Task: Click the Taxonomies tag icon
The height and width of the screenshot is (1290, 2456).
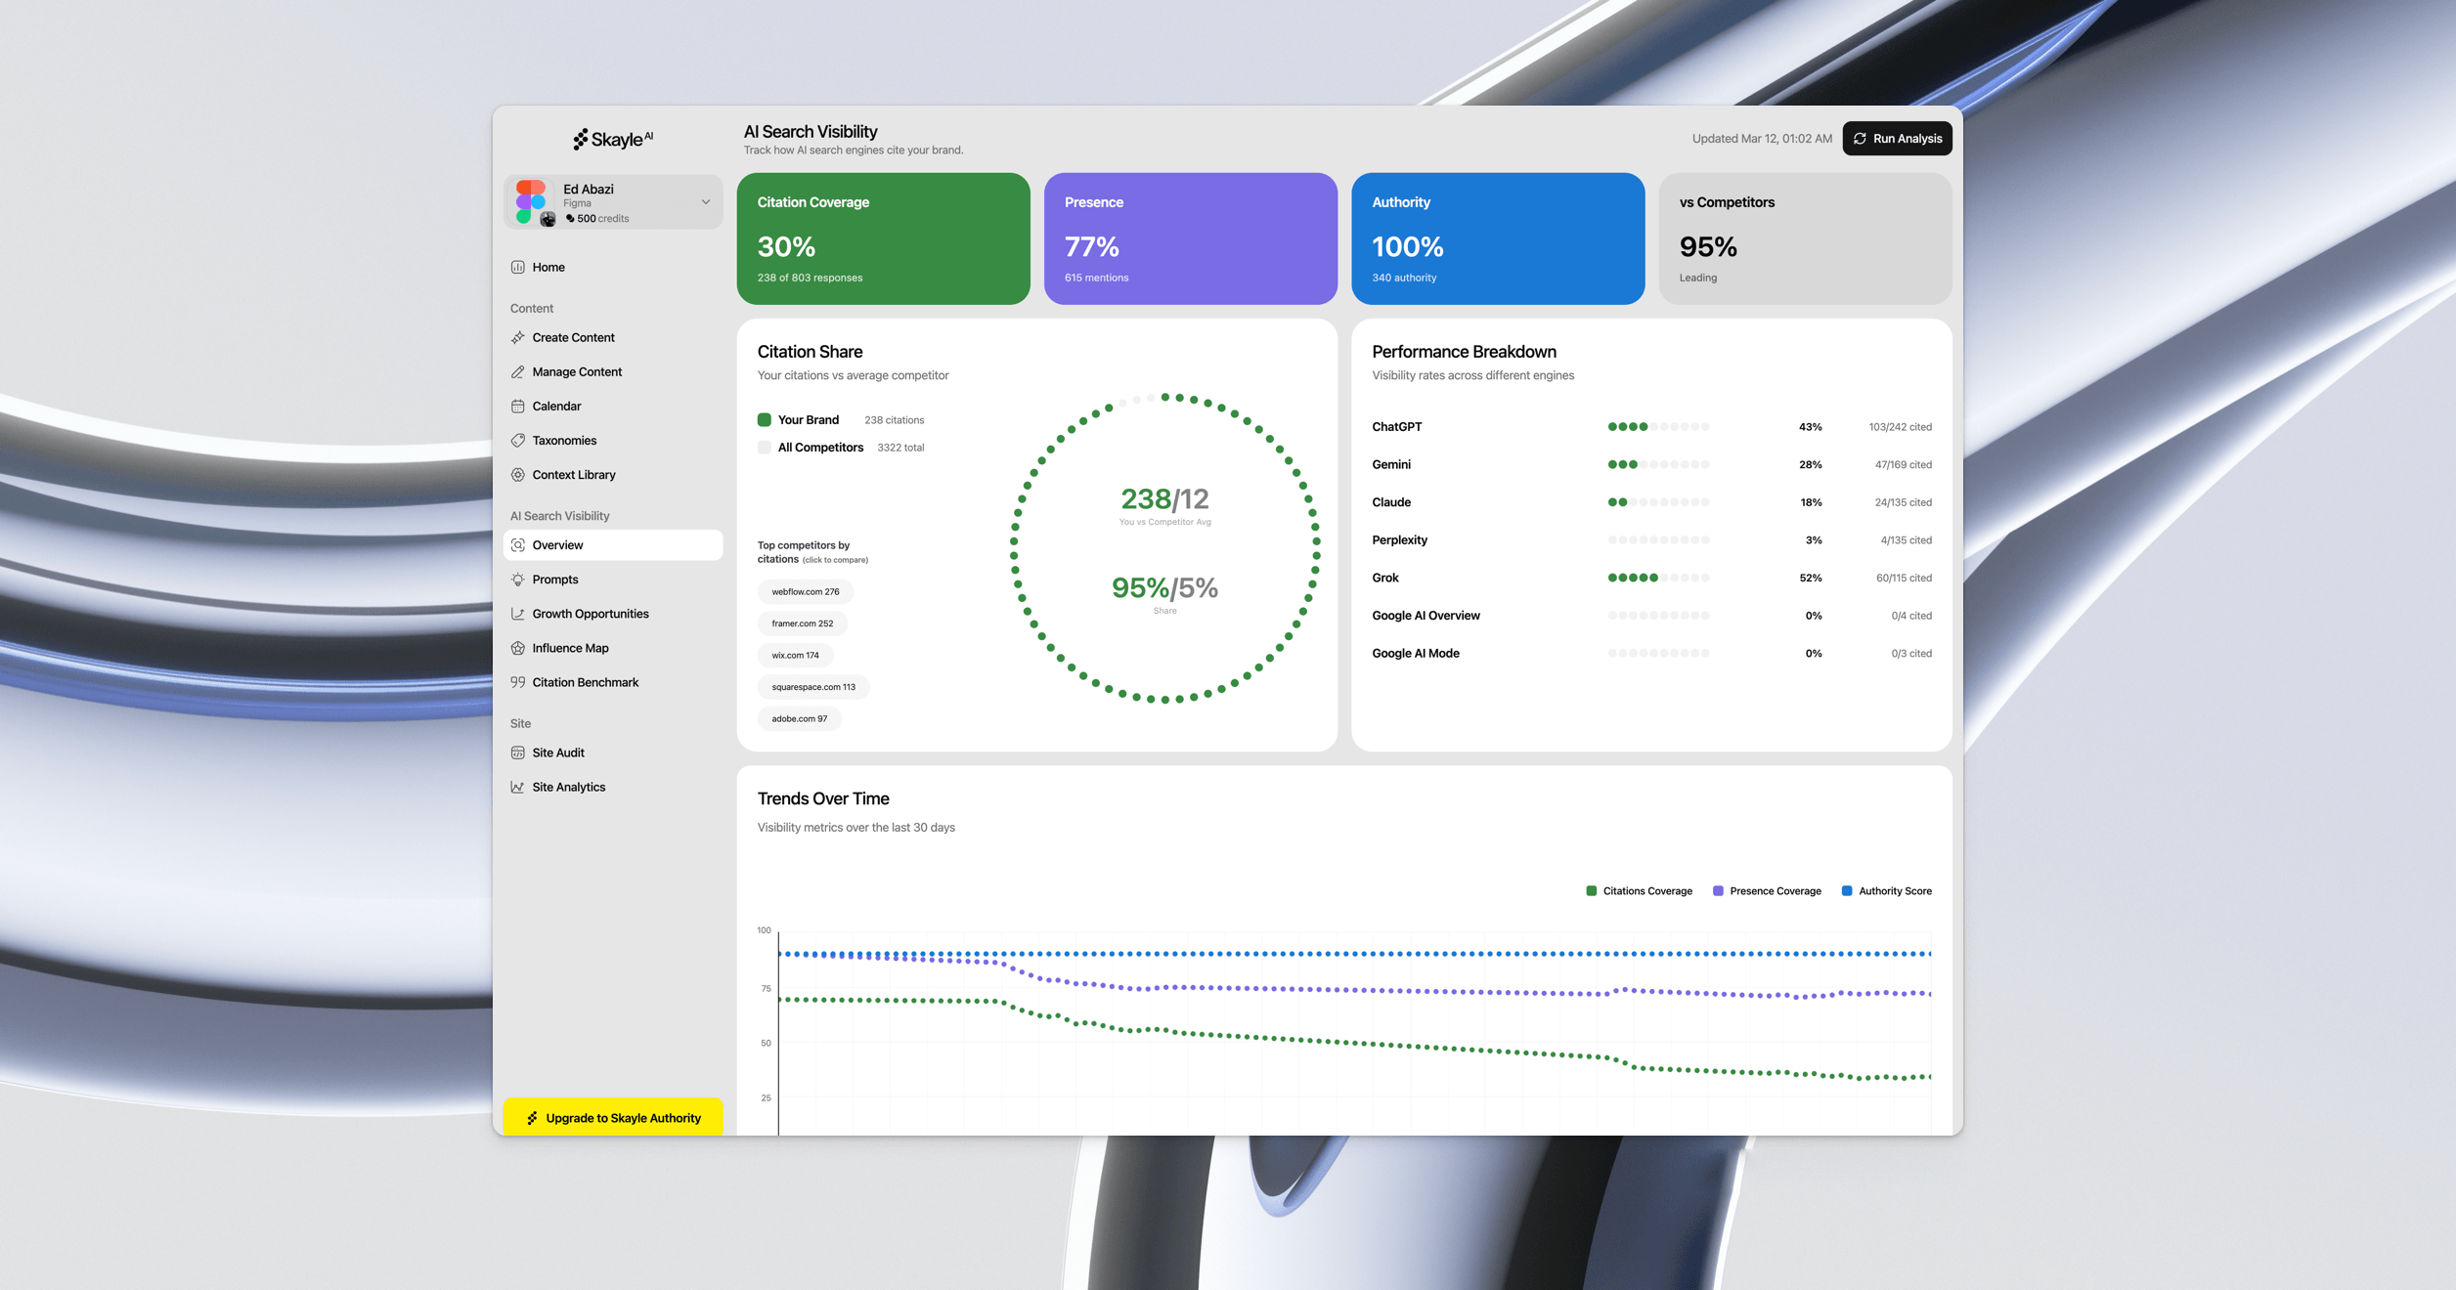Action: point(518,440)
